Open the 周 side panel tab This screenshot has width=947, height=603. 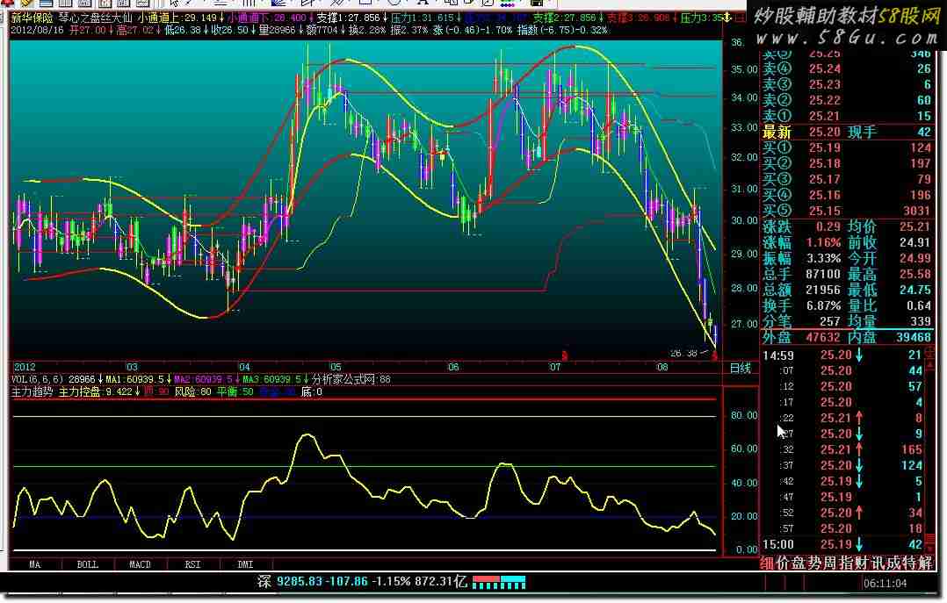[830, 564]
